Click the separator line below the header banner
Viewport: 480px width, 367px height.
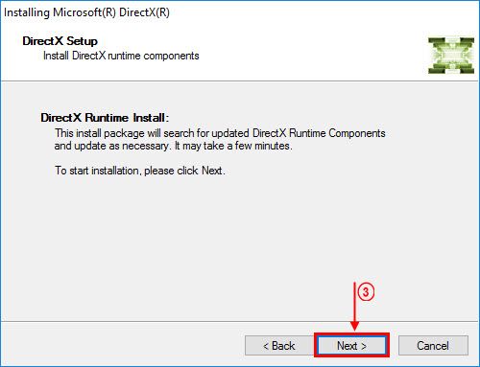240,81
